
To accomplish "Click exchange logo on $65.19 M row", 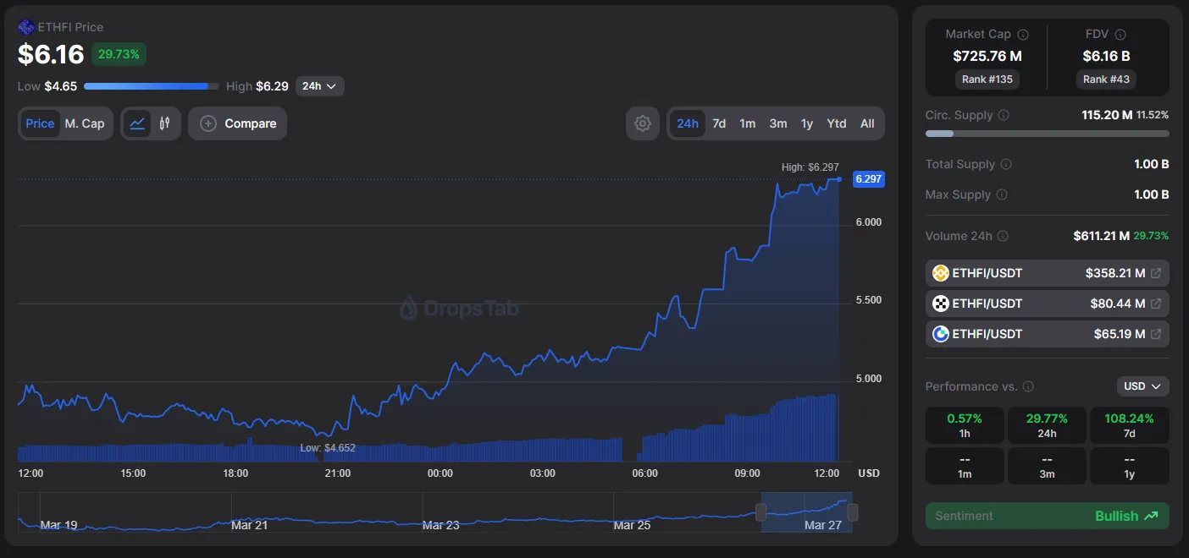I will click(x=940, y=334).
